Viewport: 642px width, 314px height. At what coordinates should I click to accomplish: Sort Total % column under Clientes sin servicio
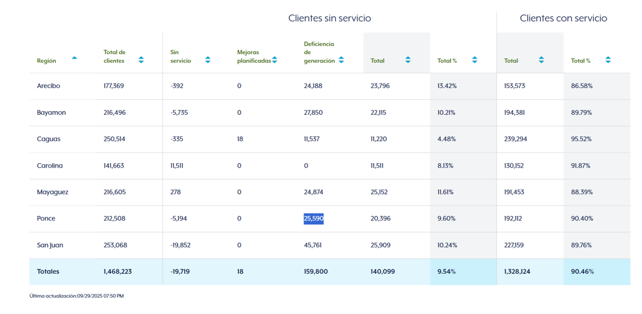click(x=474, y=60)
